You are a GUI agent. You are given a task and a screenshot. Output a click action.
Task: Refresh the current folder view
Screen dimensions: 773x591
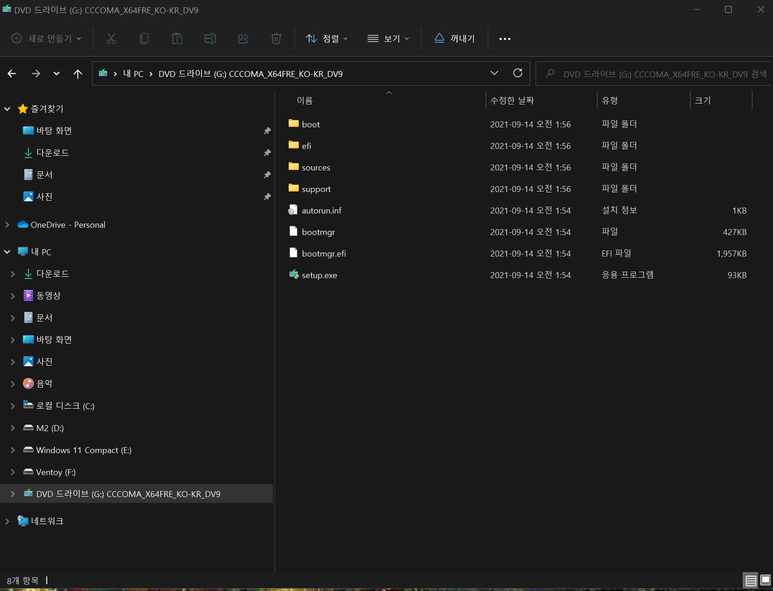(518, 73)
